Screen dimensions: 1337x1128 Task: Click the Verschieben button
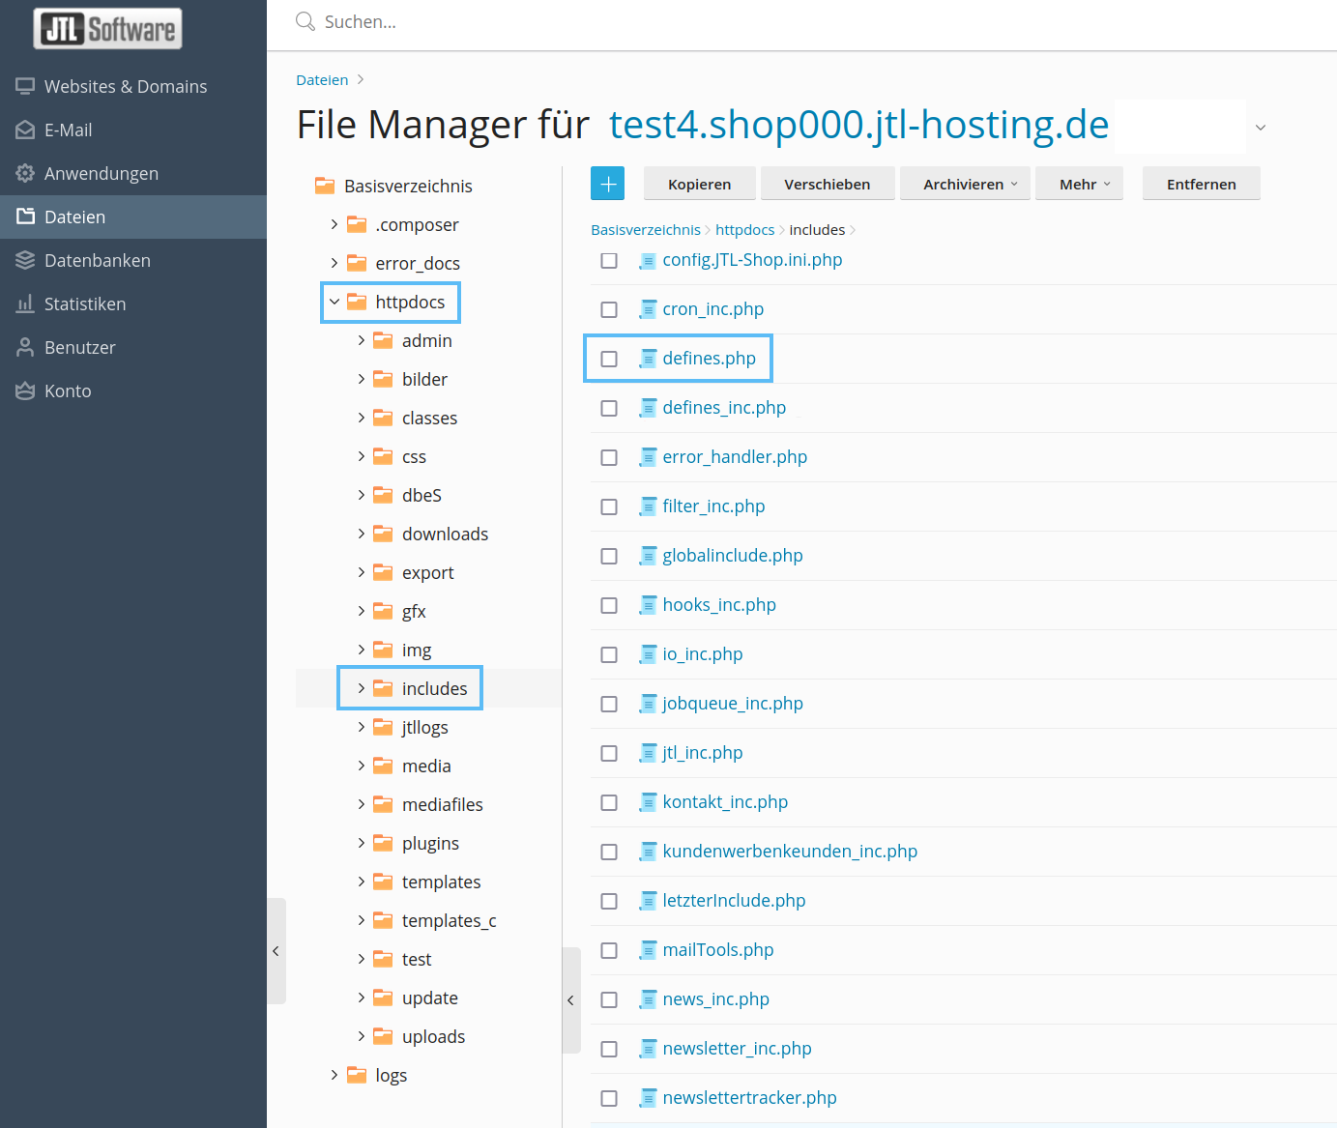(827, 184)
